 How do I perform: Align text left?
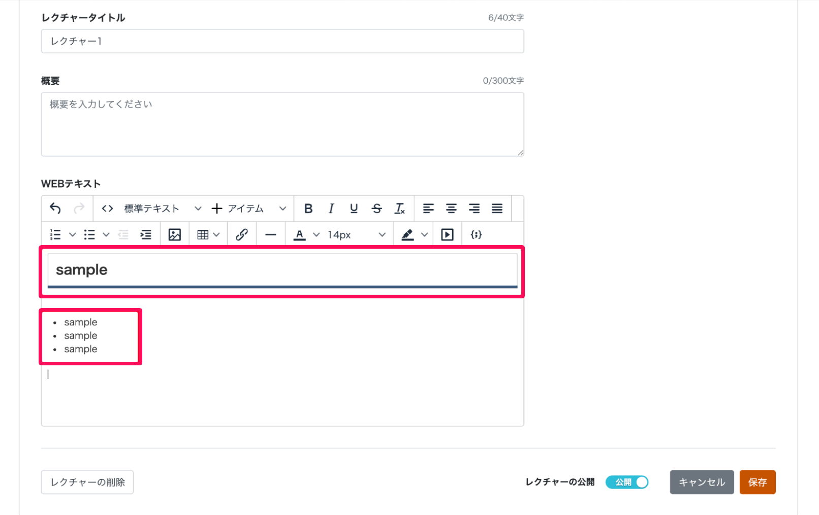pos(428,209)
